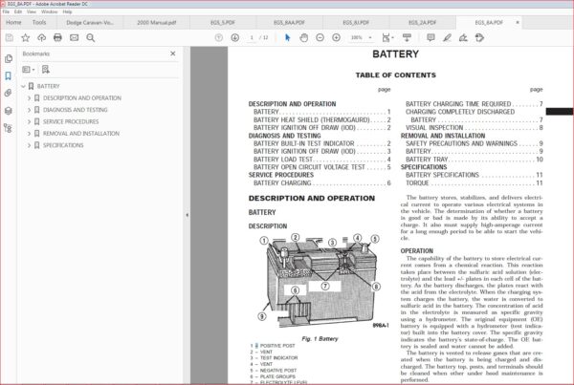Click BATTERY TRAY contents entry
The image size is (574, 385).
[475, 160]
